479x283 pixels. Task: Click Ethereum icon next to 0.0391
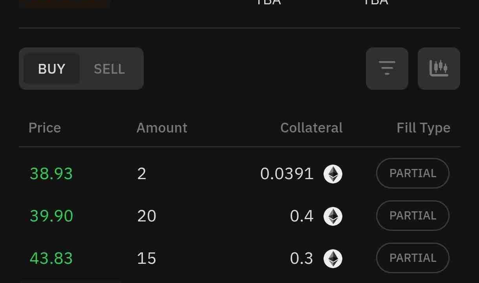[x=333, y=174]
